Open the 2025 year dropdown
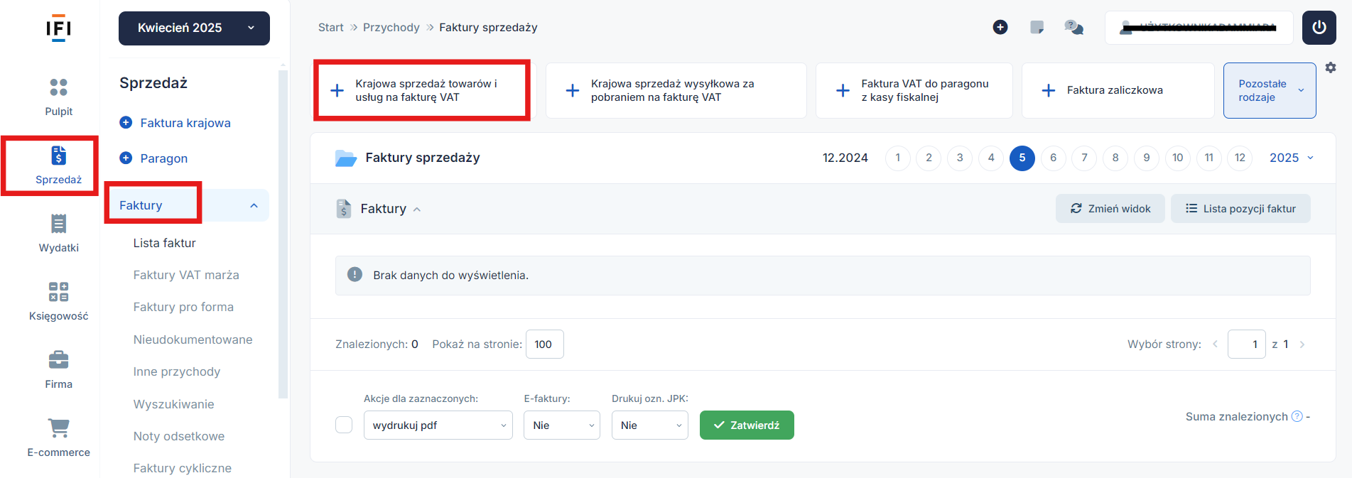 click(1292, 158)
